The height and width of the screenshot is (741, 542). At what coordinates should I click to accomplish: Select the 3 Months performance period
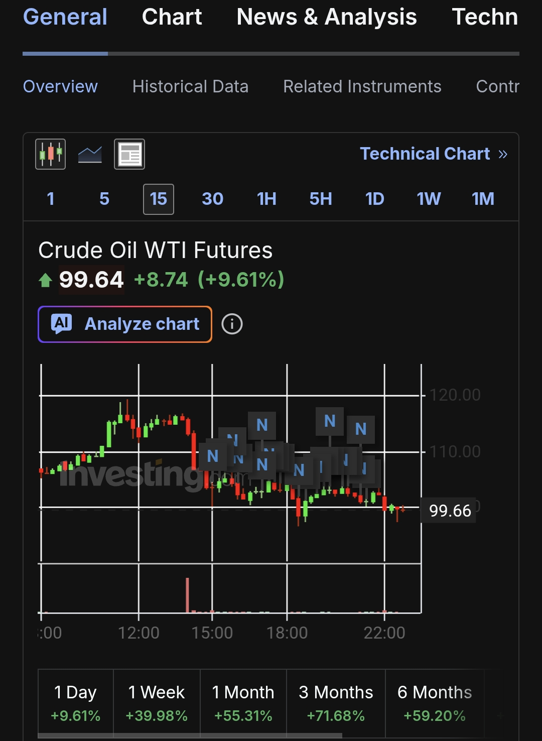click(336, 703)
